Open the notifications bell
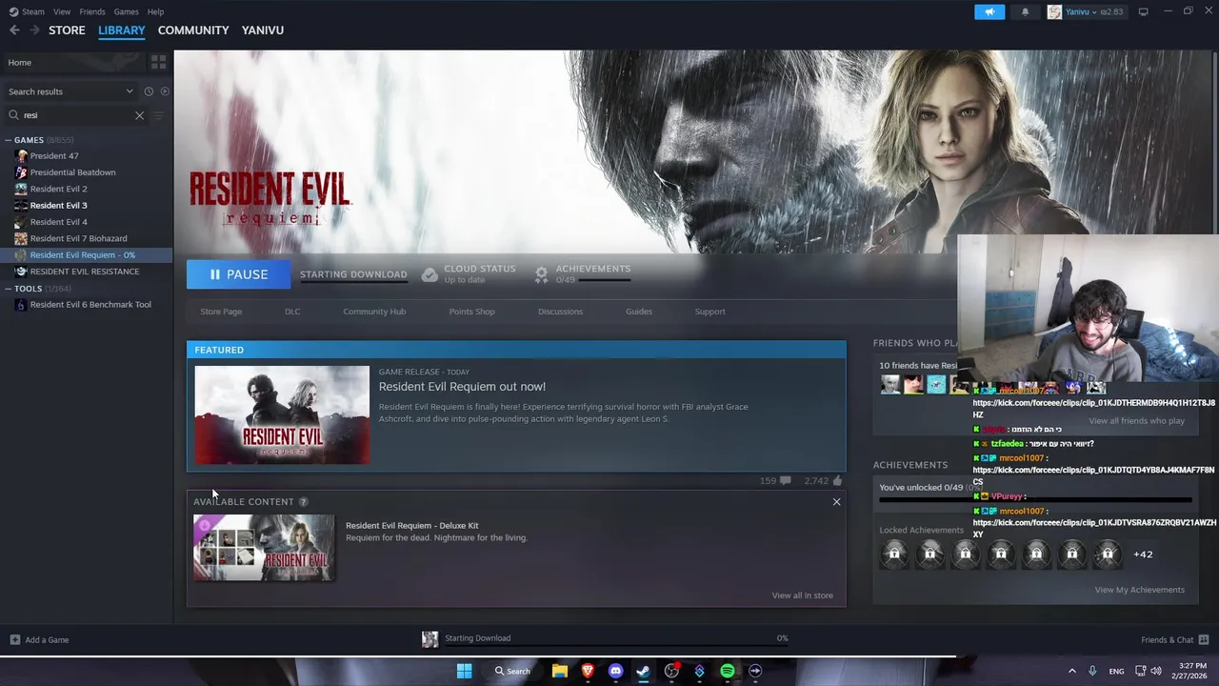 point(1025,11)
